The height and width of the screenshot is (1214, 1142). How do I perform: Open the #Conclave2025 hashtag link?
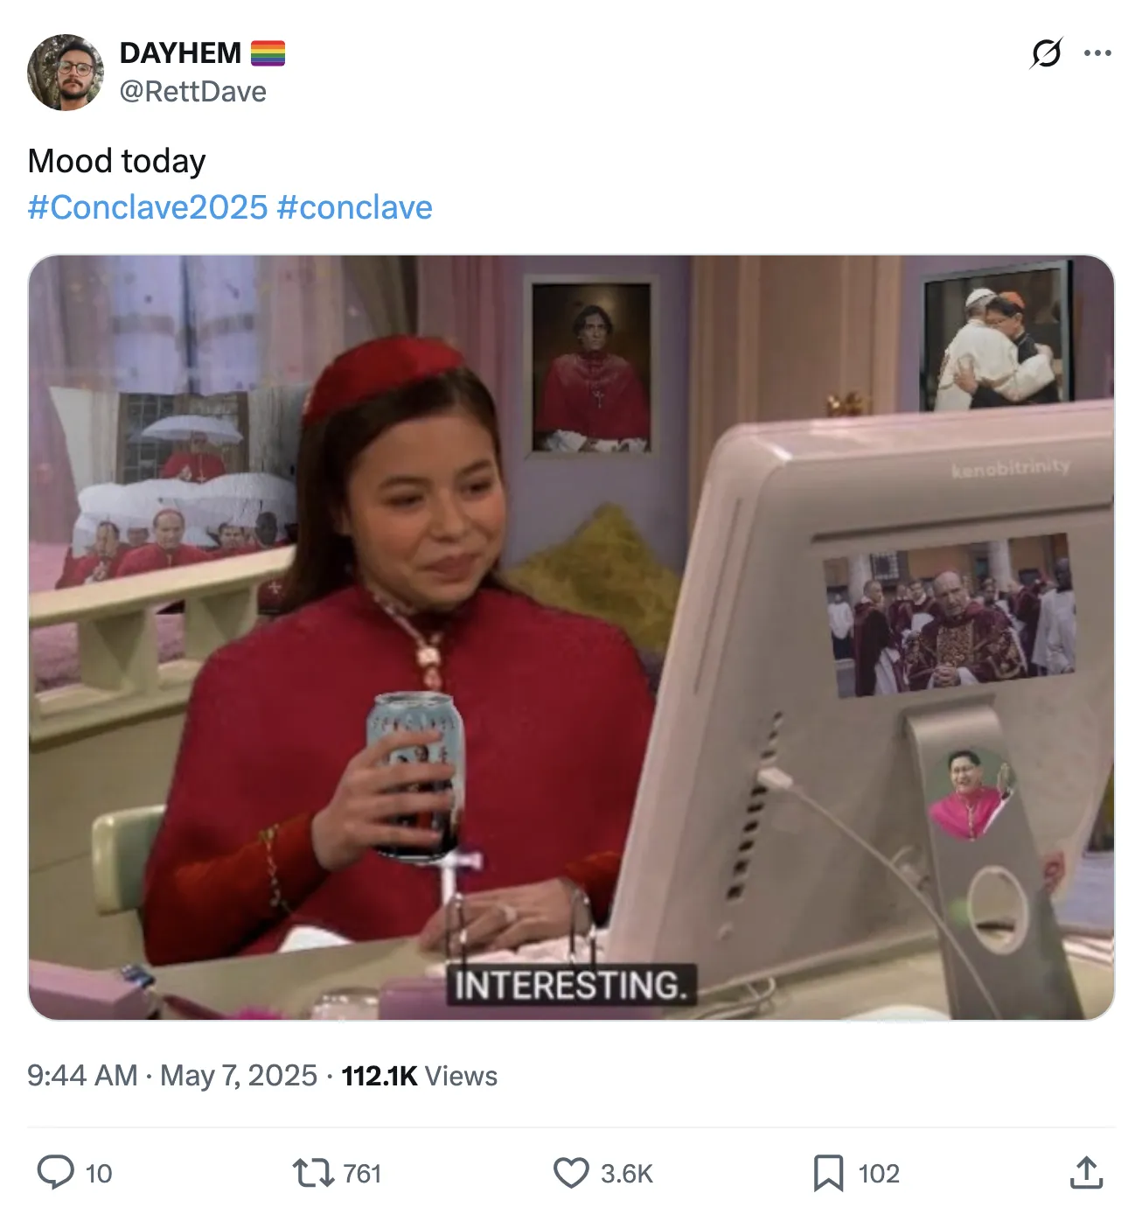pos(148,207)
